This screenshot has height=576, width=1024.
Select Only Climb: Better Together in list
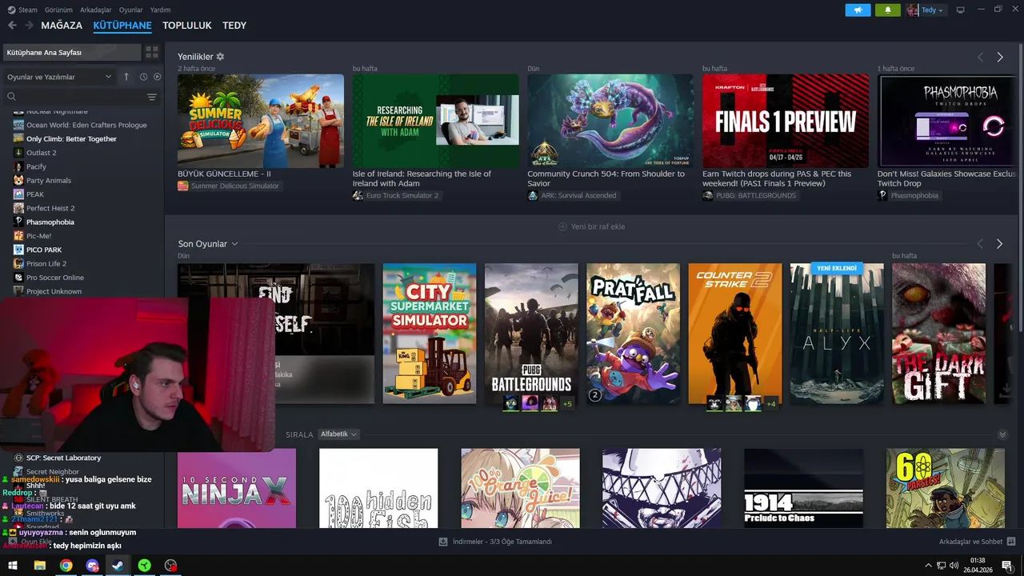click(71, 138)
